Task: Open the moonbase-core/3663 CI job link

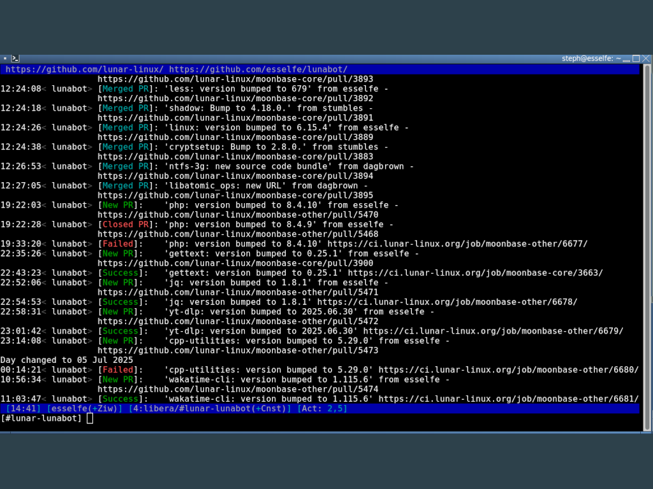Action: tap(475, 273)
